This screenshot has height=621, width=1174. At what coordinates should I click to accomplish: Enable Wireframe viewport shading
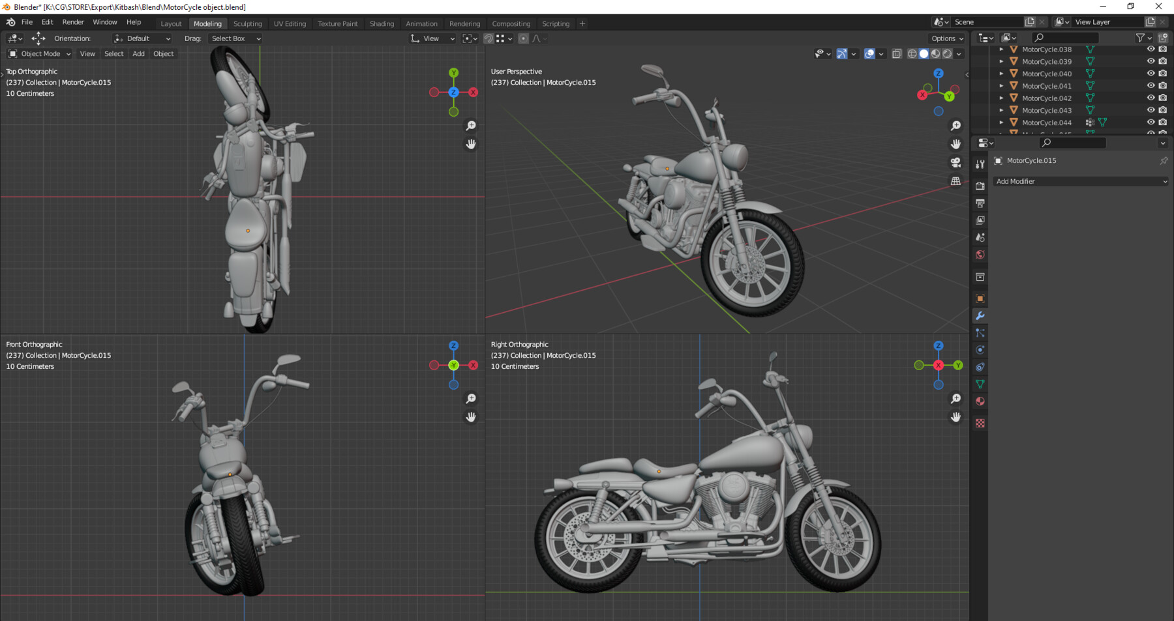tap(912, 54)
